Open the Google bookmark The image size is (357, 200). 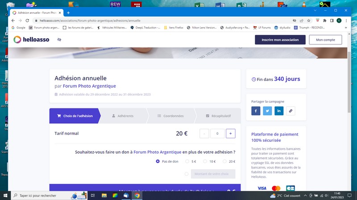[18, 28]
